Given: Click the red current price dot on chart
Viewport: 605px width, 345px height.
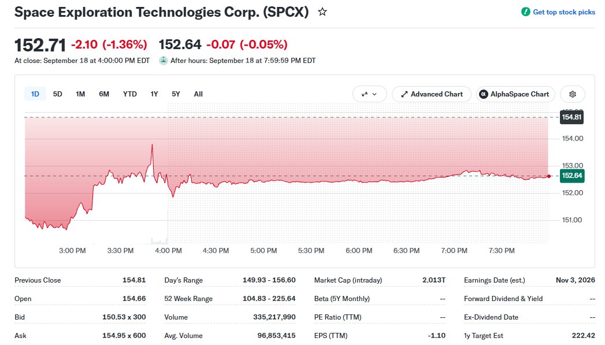Looking at the screenshot, I should (549, 176).
